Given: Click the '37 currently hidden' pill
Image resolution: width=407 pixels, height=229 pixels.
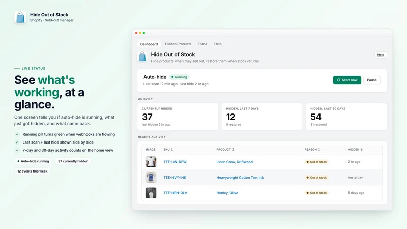Looking at the screenshot, I should click(x=73, y=161).
